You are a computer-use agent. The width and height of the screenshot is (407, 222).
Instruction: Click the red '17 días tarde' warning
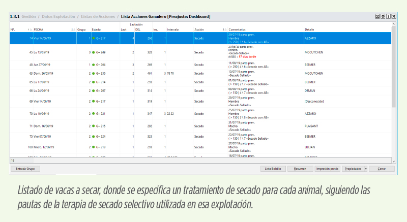(x=247, y=57)
